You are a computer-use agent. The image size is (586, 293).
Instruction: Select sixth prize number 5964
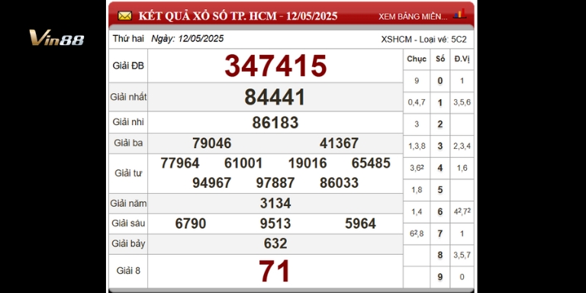tap(360, 224)
